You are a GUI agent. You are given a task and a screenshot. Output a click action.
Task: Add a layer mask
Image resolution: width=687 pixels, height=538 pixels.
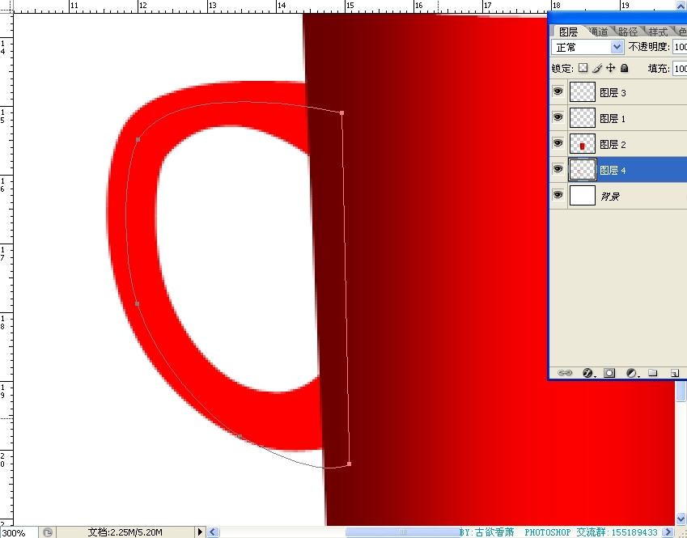[x=610, y=373]
